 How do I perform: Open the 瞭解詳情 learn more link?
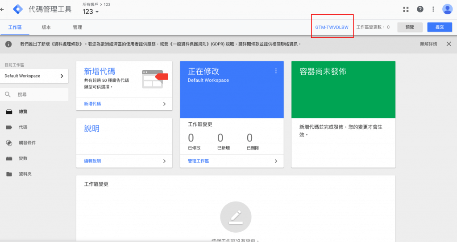pos(428,44)
